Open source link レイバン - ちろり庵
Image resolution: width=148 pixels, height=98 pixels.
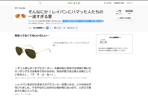tap(24, 94)
